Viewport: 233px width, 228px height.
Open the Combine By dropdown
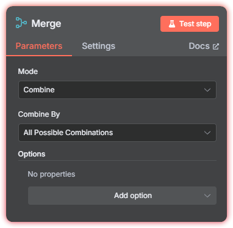tap(117, 133)
